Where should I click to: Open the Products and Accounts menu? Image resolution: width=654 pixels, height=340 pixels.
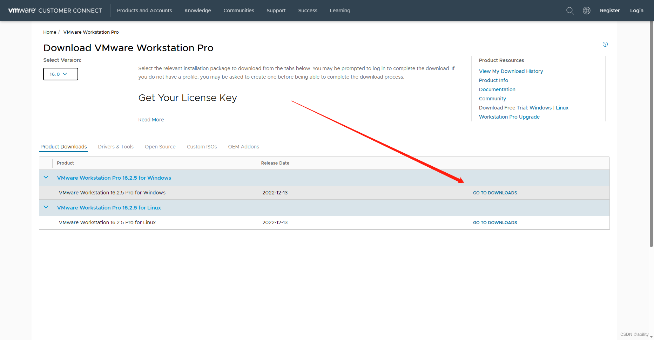tap(144, 11)
